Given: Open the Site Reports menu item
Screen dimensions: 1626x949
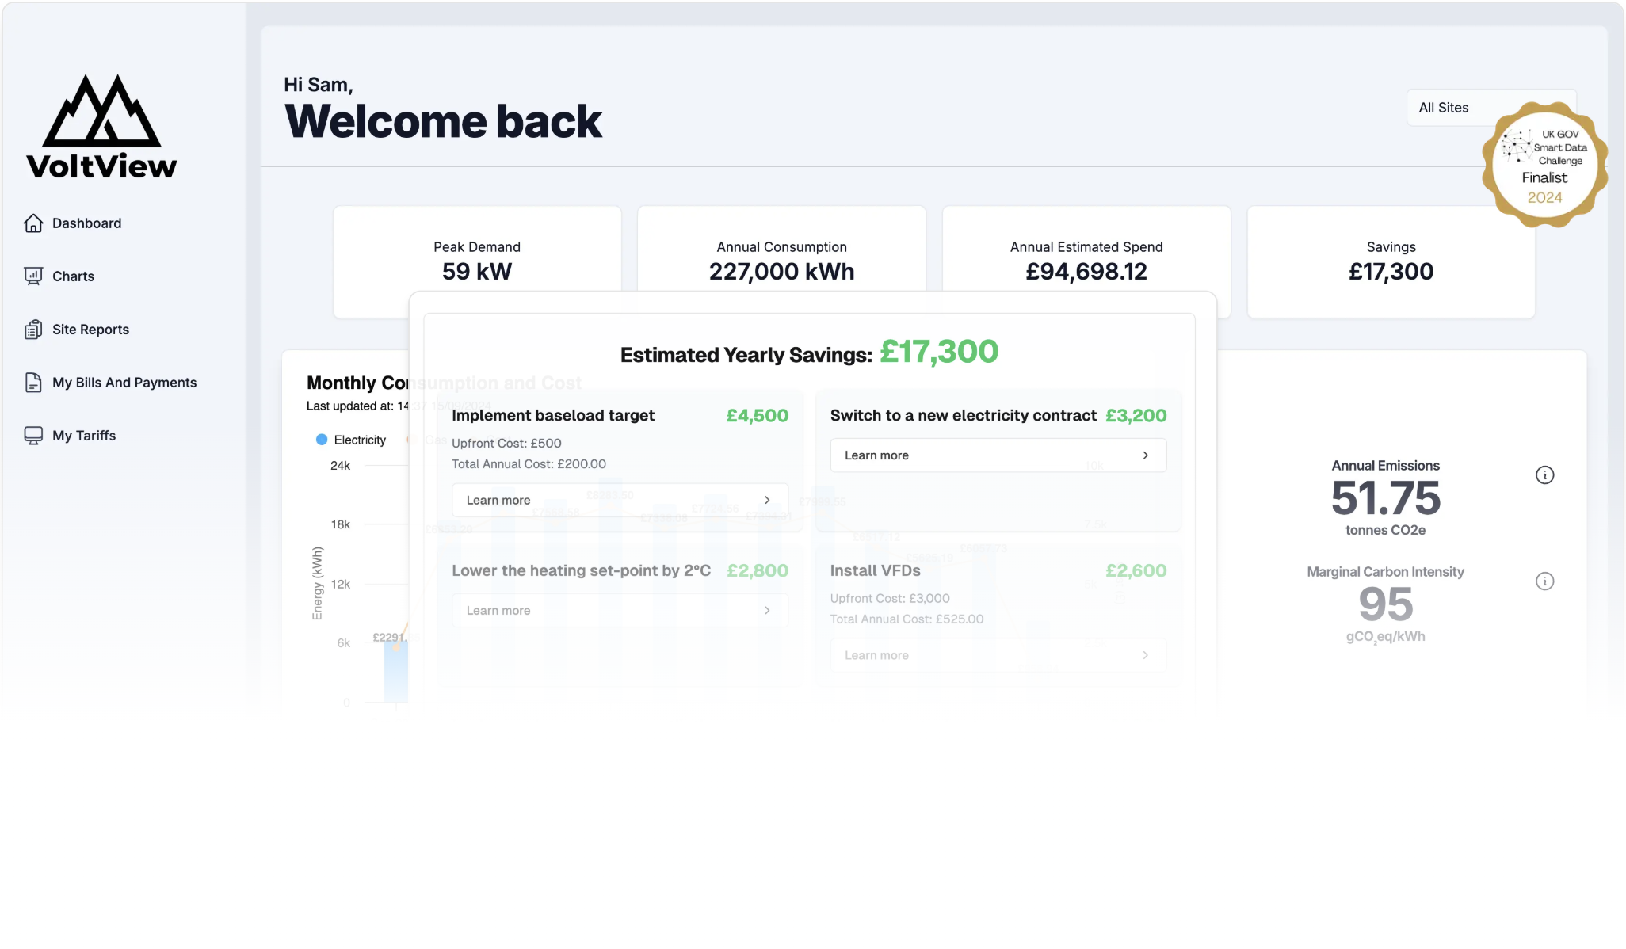Looking at the screenshot, I should click(90, 330).
